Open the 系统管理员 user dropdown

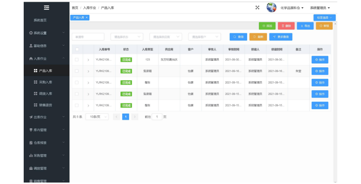coord(320,8)
